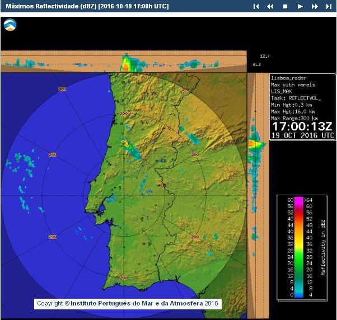Click the reflectivity color scale bar
Screen dimensions: 337x320
coord(299,247)
